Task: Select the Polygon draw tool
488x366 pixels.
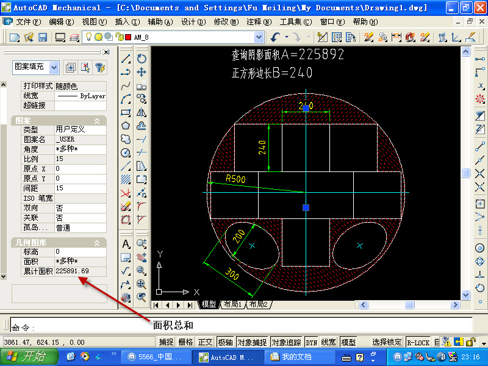Action: point(126,126)
